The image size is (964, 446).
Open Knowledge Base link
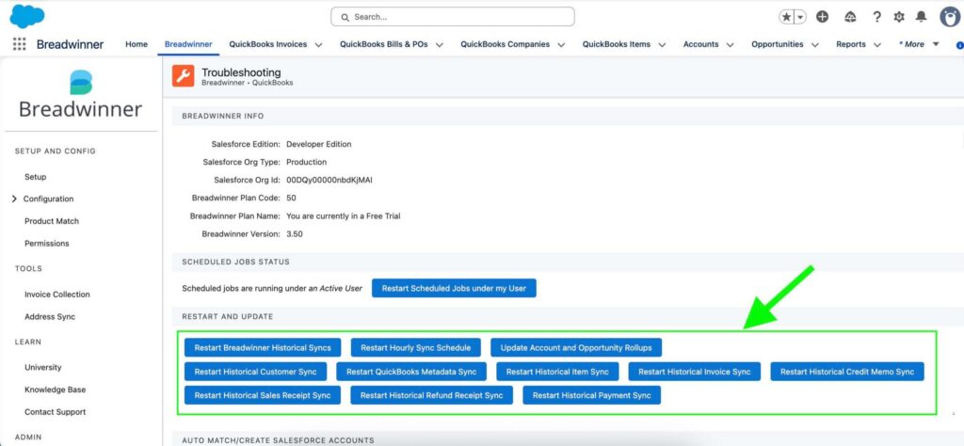56,390
